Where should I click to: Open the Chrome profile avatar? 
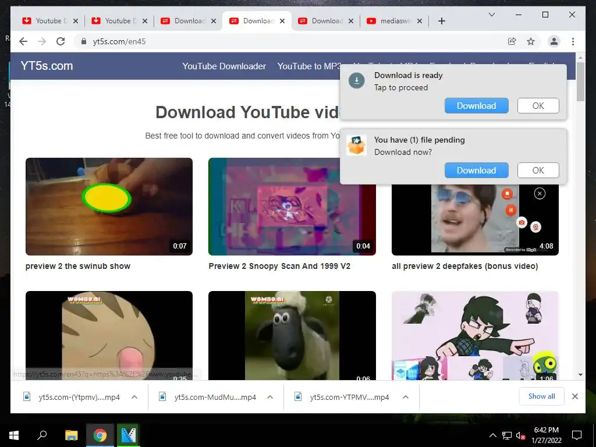554,41
